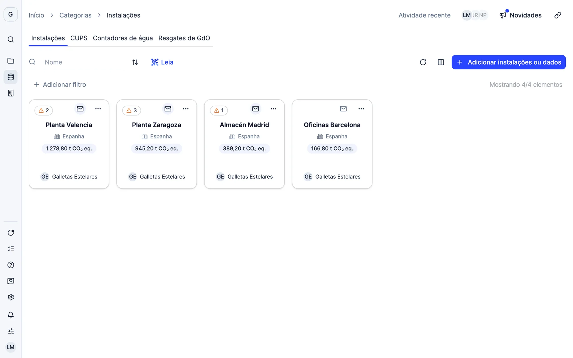The height and width of the screenshot is (358, 573).
Task: Open the notifications bell icon
Action: pos(11,315)
